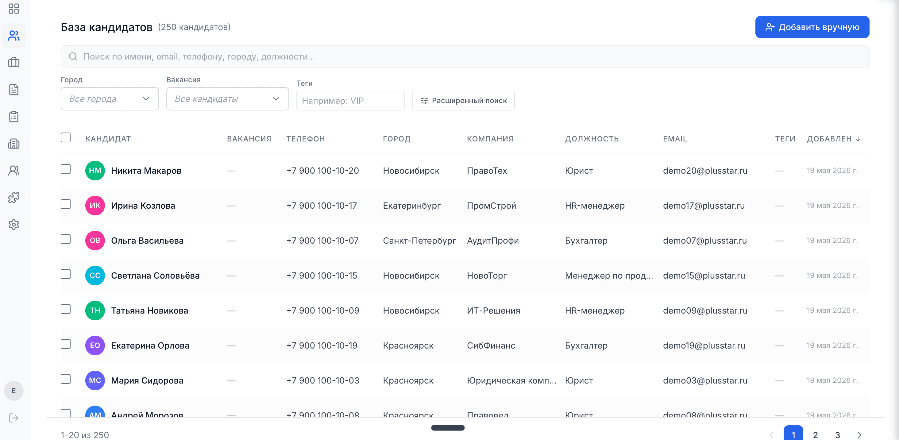This screenshot has width=899, height=440.
Task: Open the dashboard grid icon in sidebar
Action: 14,8
